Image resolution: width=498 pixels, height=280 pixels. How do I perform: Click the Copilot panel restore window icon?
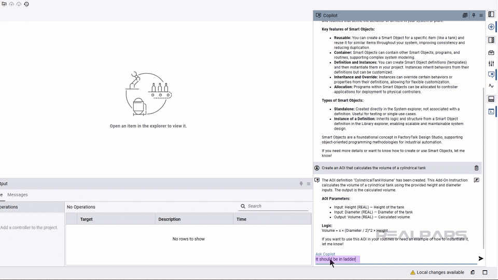(465, 15)
